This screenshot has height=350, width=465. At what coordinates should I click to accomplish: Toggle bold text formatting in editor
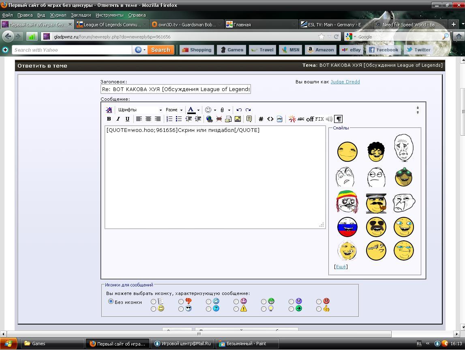(x=109, y=119)
